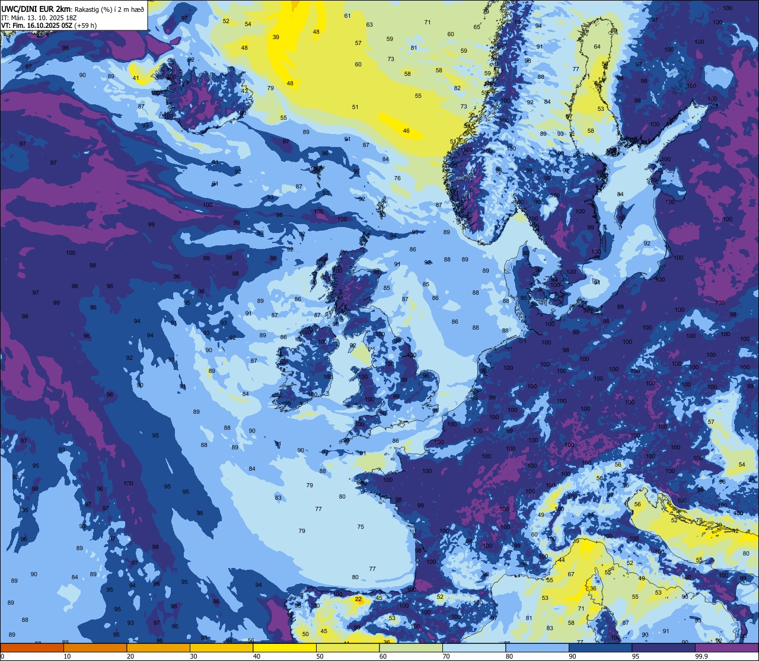
Task: Click the 70–80 pale blue legend segment
Action: coord(474,648)
